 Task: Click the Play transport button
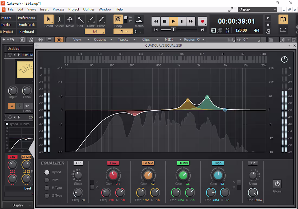pos(173,21)
